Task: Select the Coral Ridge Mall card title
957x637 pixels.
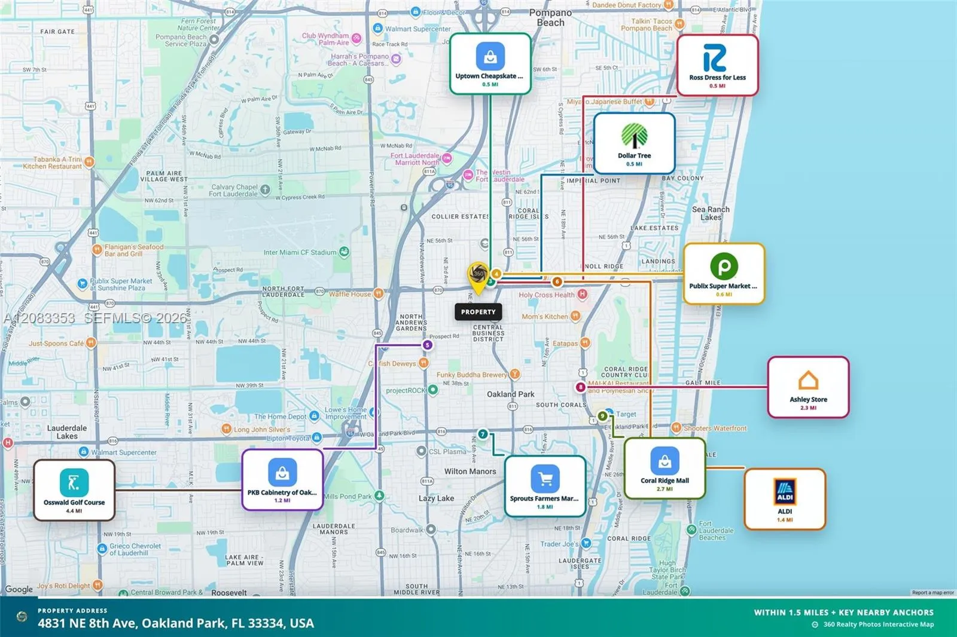Action: pos(665,480)
